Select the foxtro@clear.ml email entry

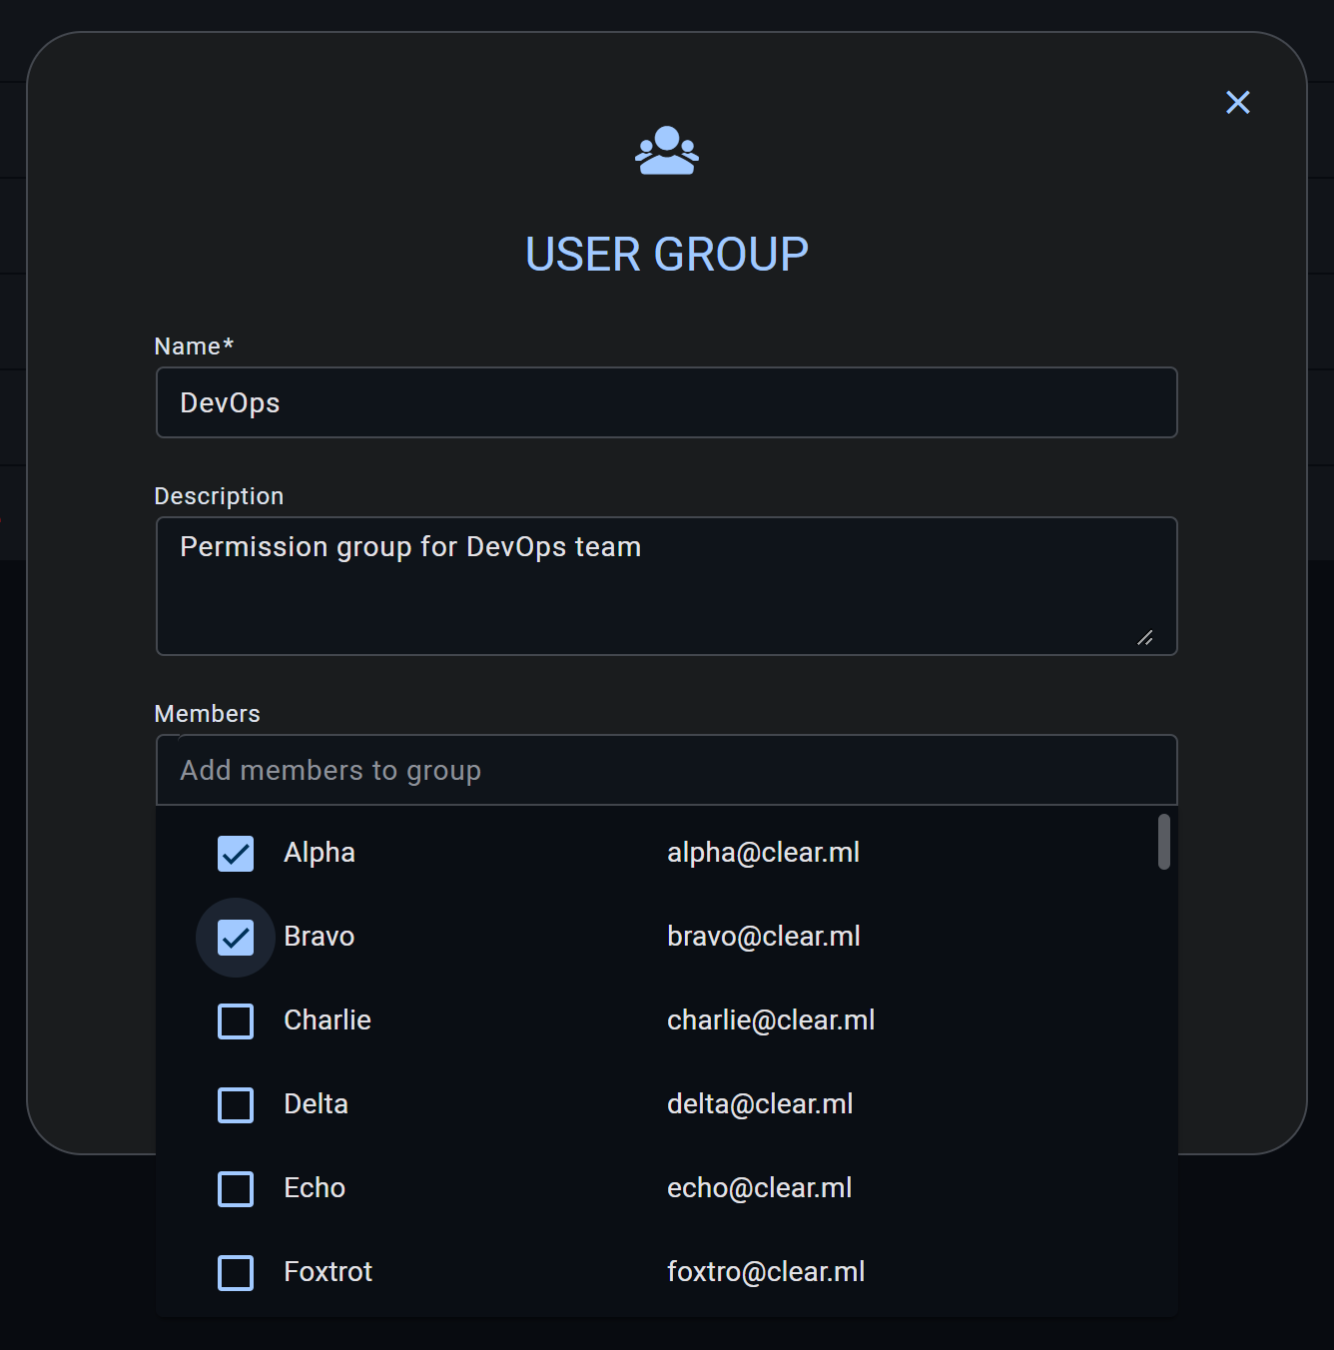click(x=766, y=1272)
